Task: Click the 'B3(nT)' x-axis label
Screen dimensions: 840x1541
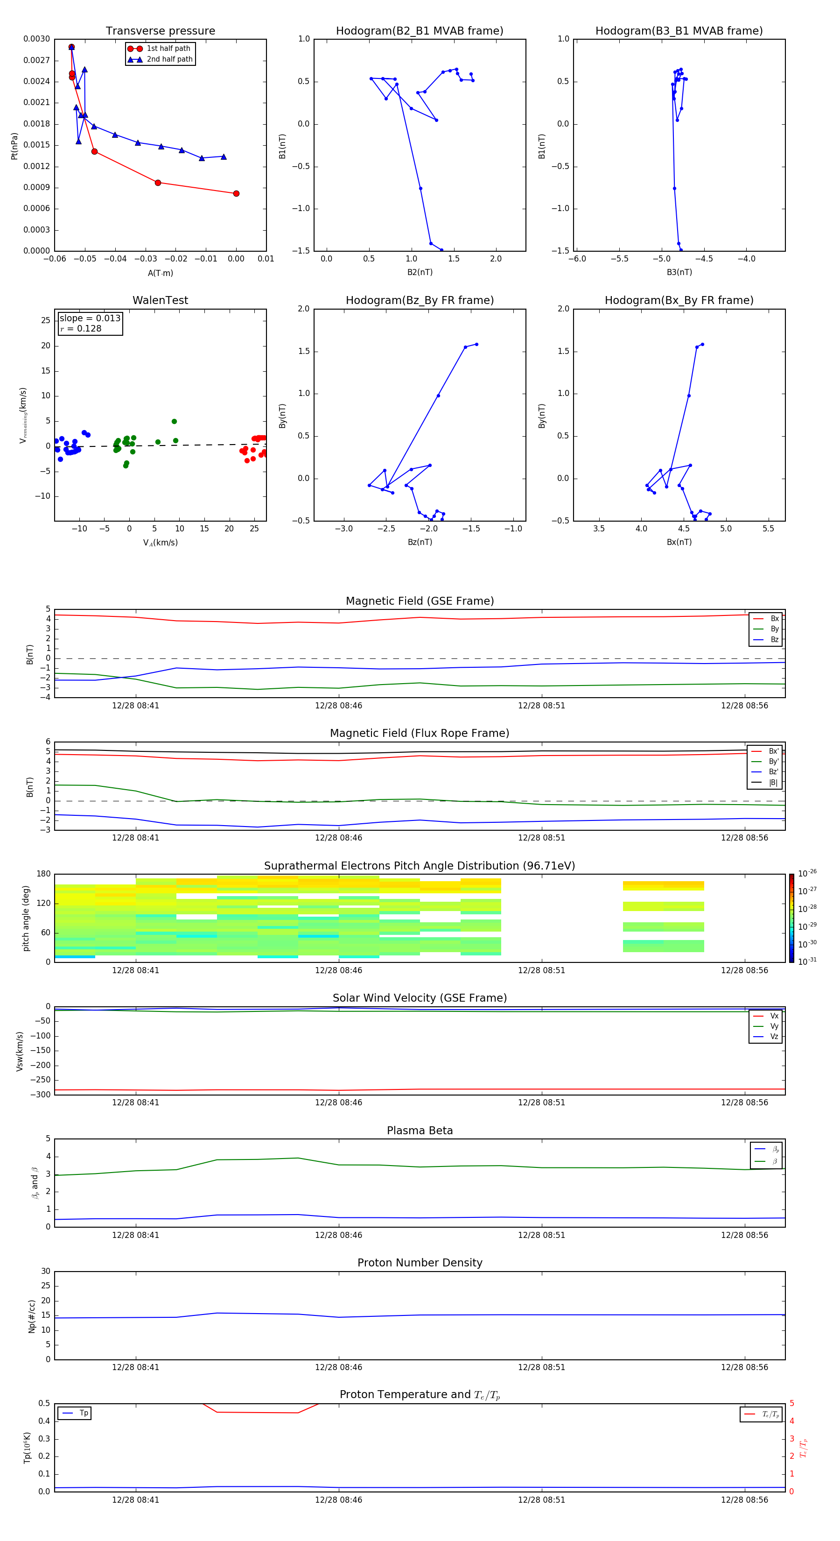Action: (x=679, y=272)
